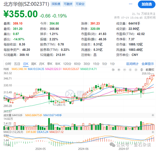Click the 涨停 value 391.23

coord(95,24)
